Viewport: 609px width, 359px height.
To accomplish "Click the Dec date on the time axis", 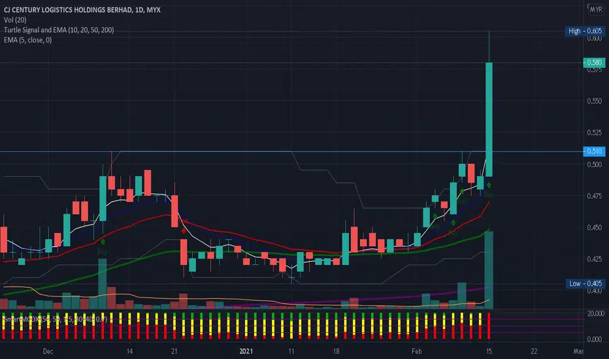I will (48, 351).
